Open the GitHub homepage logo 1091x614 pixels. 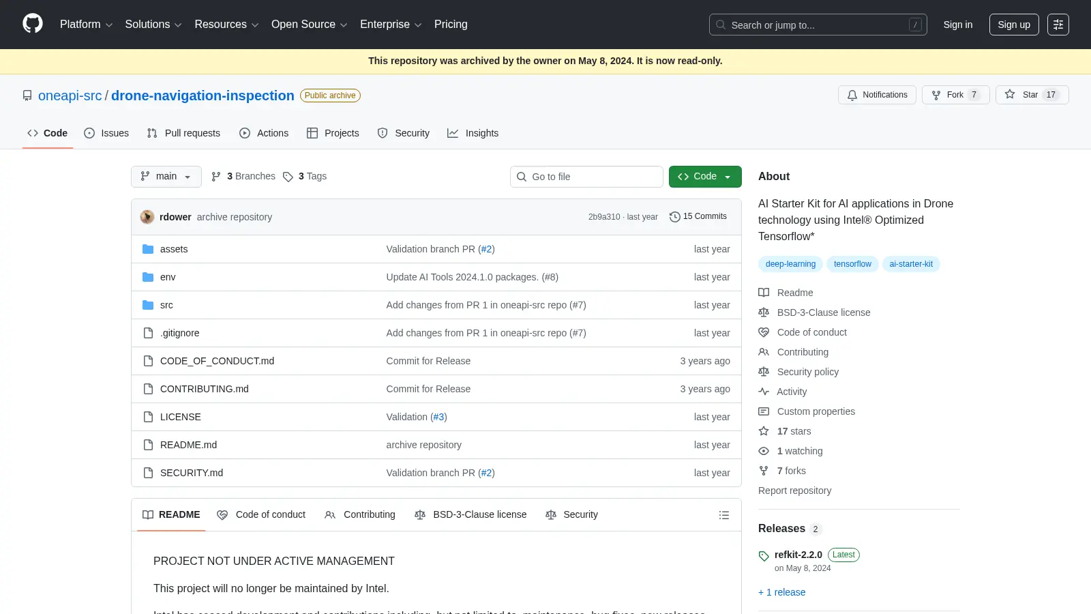pos(33,24)
